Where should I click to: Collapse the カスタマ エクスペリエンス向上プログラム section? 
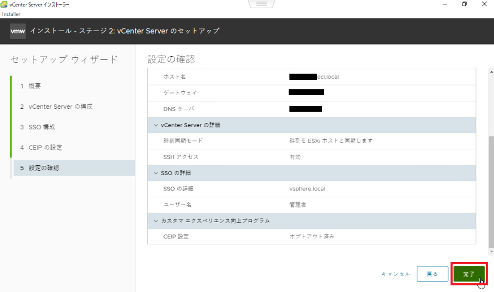pyautogui.click(x=156, y=221)
